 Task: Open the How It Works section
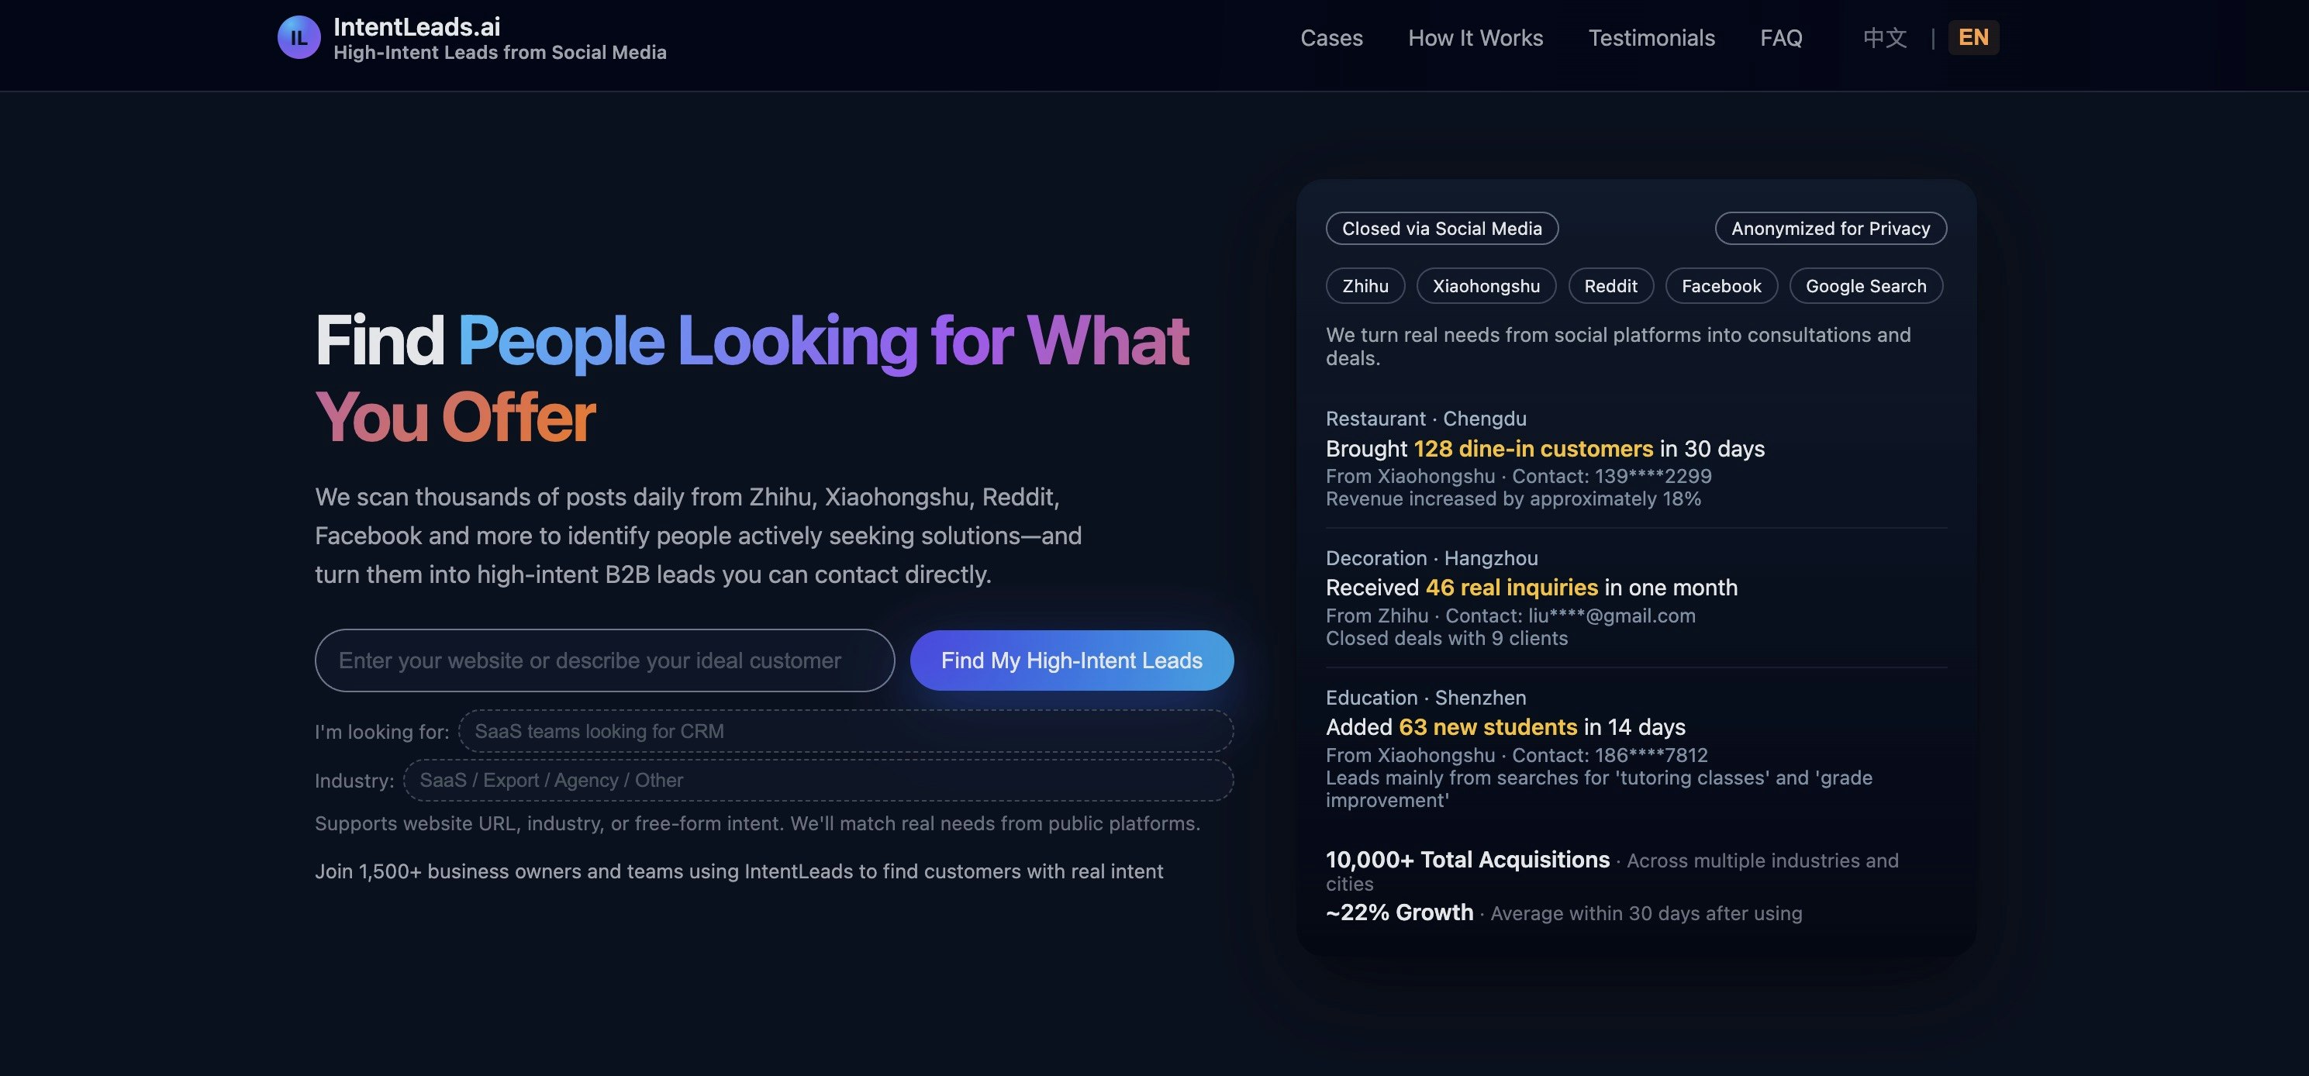[1475, 38]
